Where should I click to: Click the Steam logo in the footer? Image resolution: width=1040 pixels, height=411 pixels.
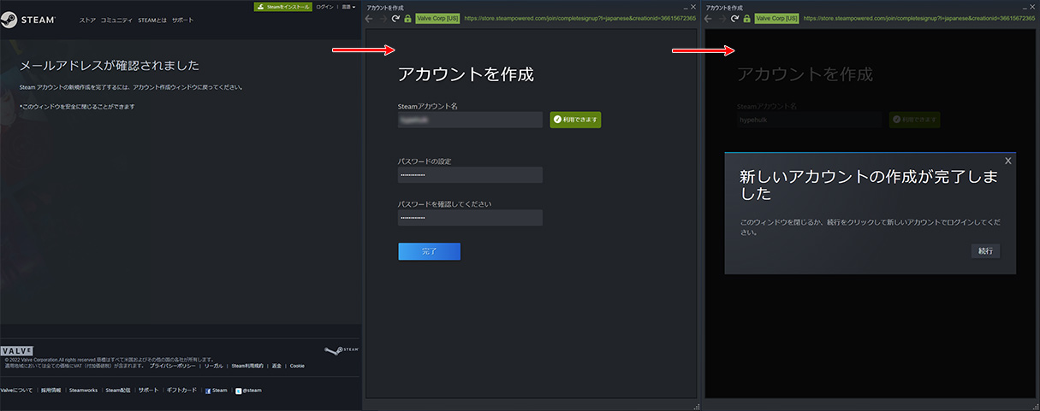342,350
